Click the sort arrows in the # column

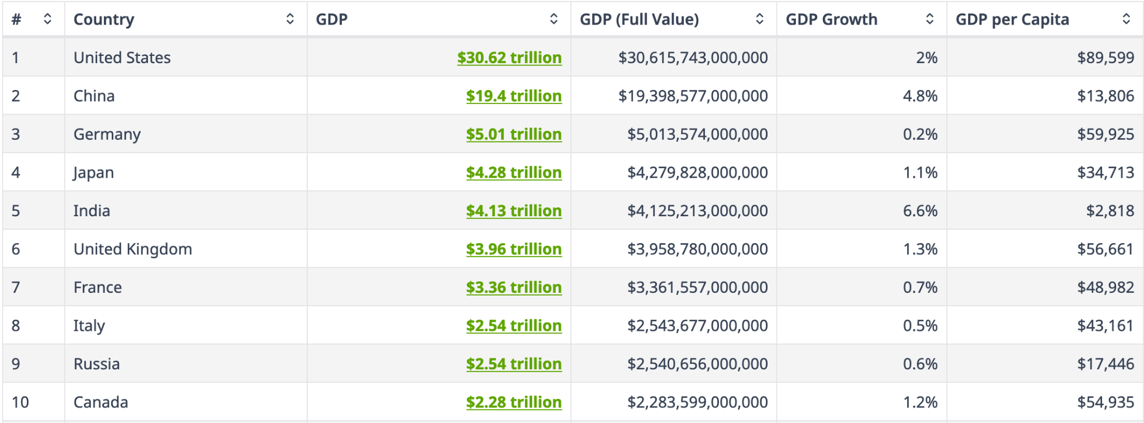coord(47,19)
